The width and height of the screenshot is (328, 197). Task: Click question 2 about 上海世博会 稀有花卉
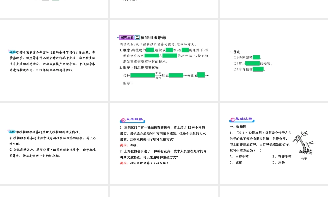point(163,154)
